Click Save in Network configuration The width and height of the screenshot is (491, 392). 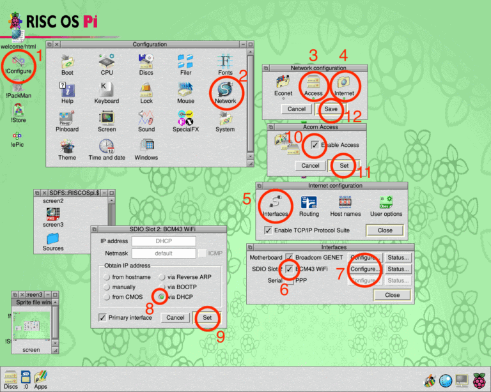[331, 109]
